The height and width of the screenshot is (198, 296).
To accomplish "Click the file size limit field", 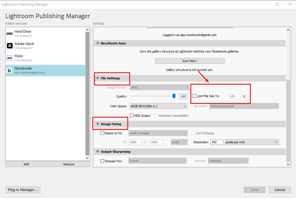I will pyautogui.click(x=235, y=96).
